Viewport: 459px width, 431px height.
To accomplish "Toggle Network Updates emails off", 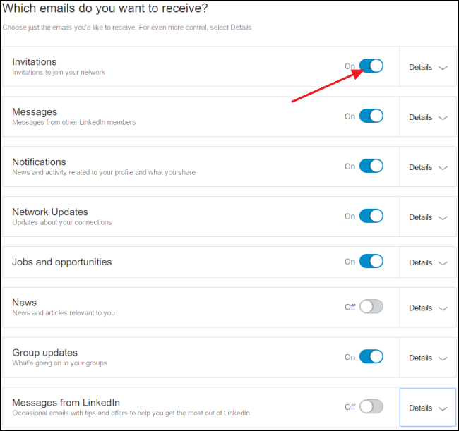I will point(371,217).
